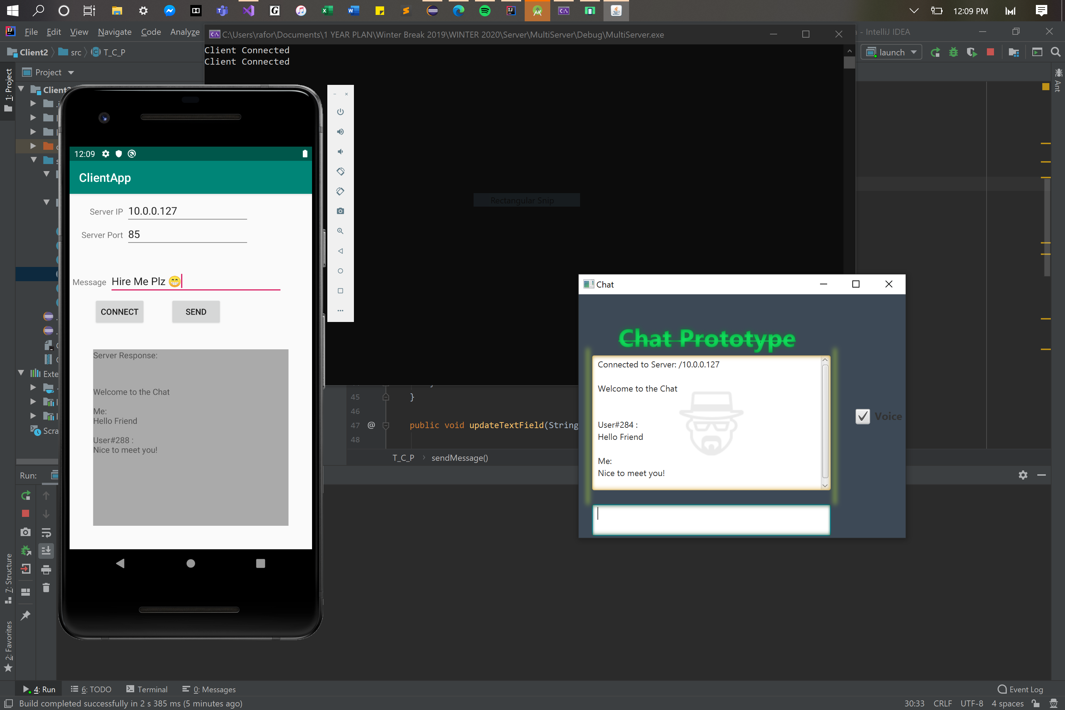Click emulator volume up icon
Screen dimensions: 1065x710
pos(340,132)
